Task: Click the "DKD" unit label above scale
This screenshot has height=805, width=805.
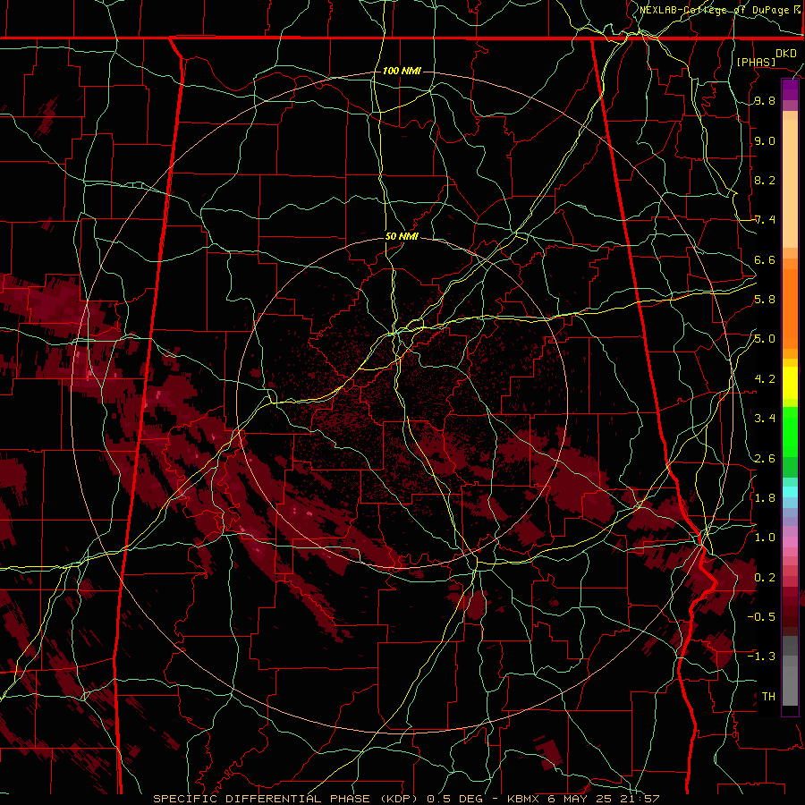Action: click(x=786, y=54)
